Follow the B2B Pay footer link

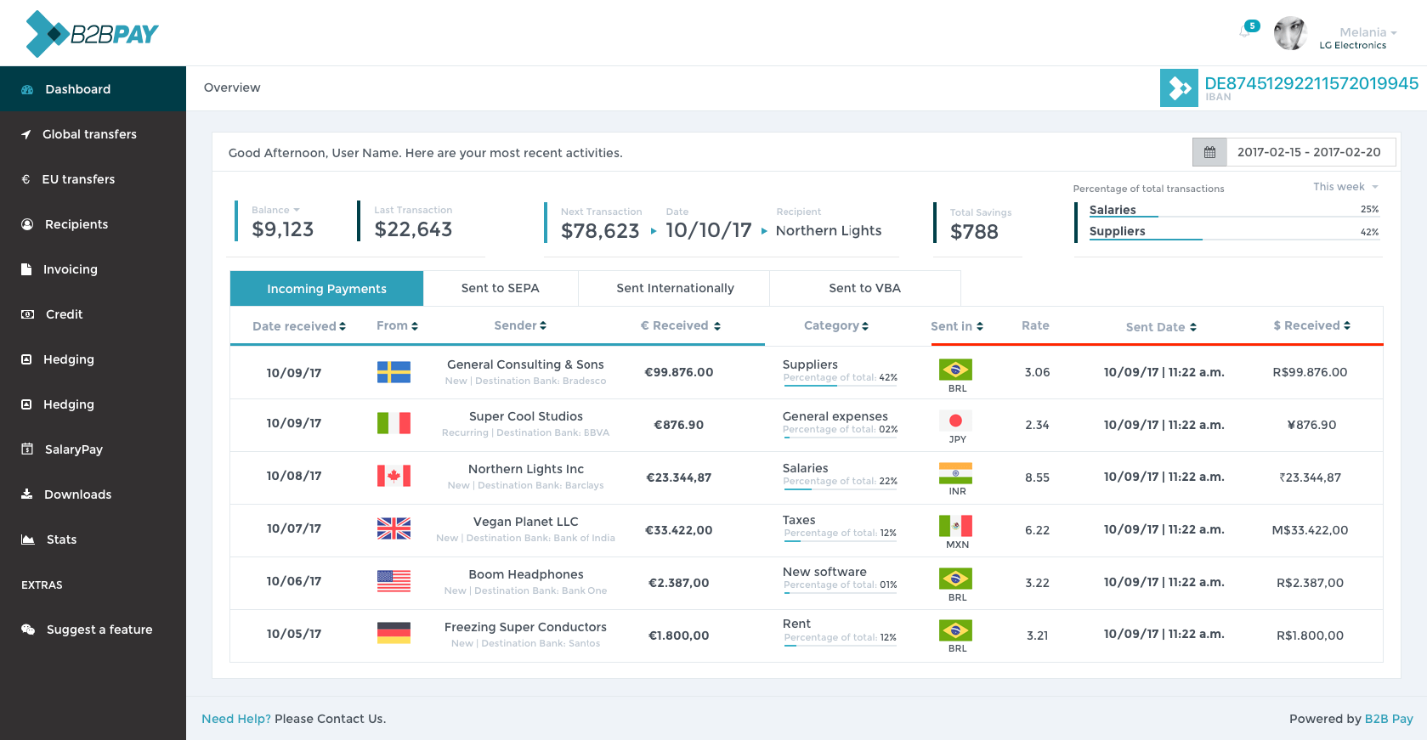(1389, 719)
